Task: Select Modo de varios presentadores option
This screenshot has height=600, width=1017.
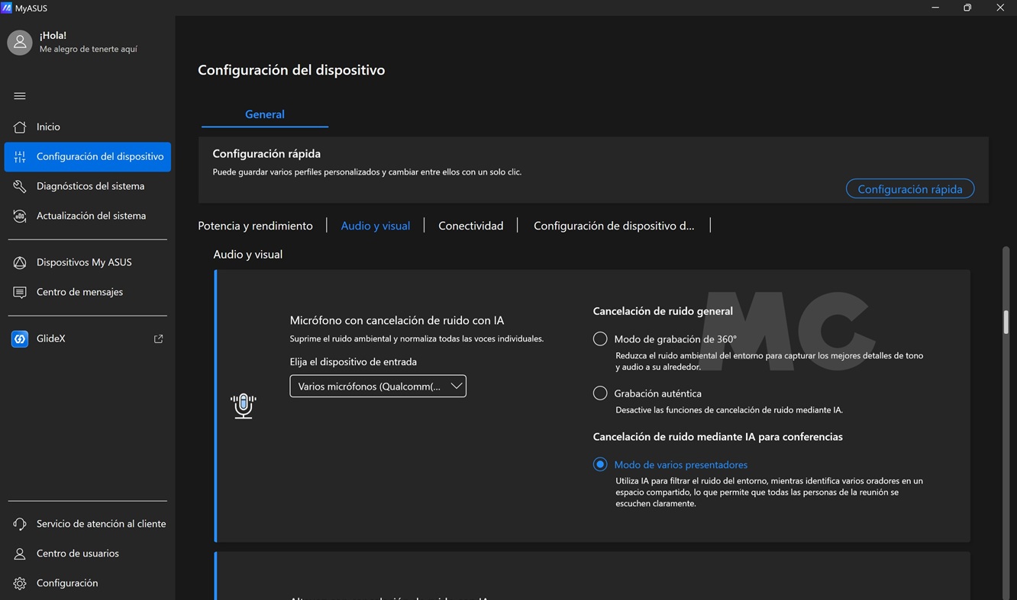Action: coord(600,464)
